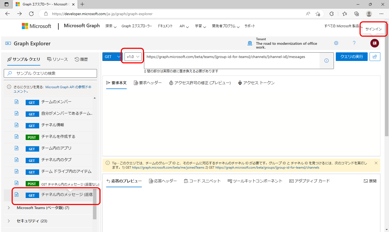Click document icon for チーム ドライブ内のアイテム row
The image size is (389, 232).
[16, 171]
